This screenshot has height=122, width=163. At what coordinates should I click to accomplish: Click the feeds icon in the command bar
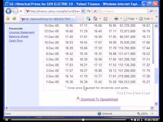point(88,19)
